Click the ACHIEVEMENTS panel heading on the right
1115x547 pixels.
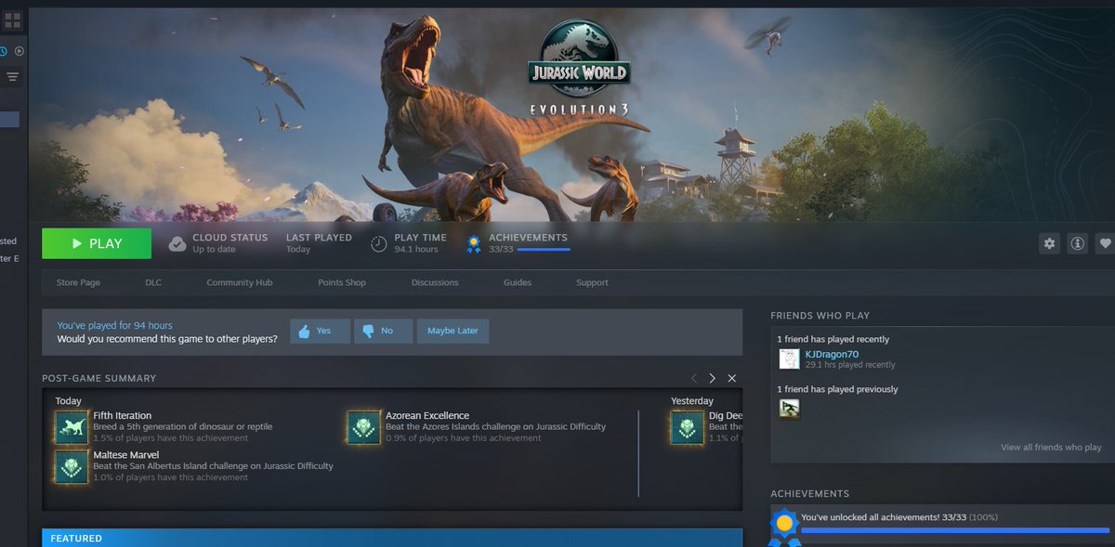tap(809, 493)
